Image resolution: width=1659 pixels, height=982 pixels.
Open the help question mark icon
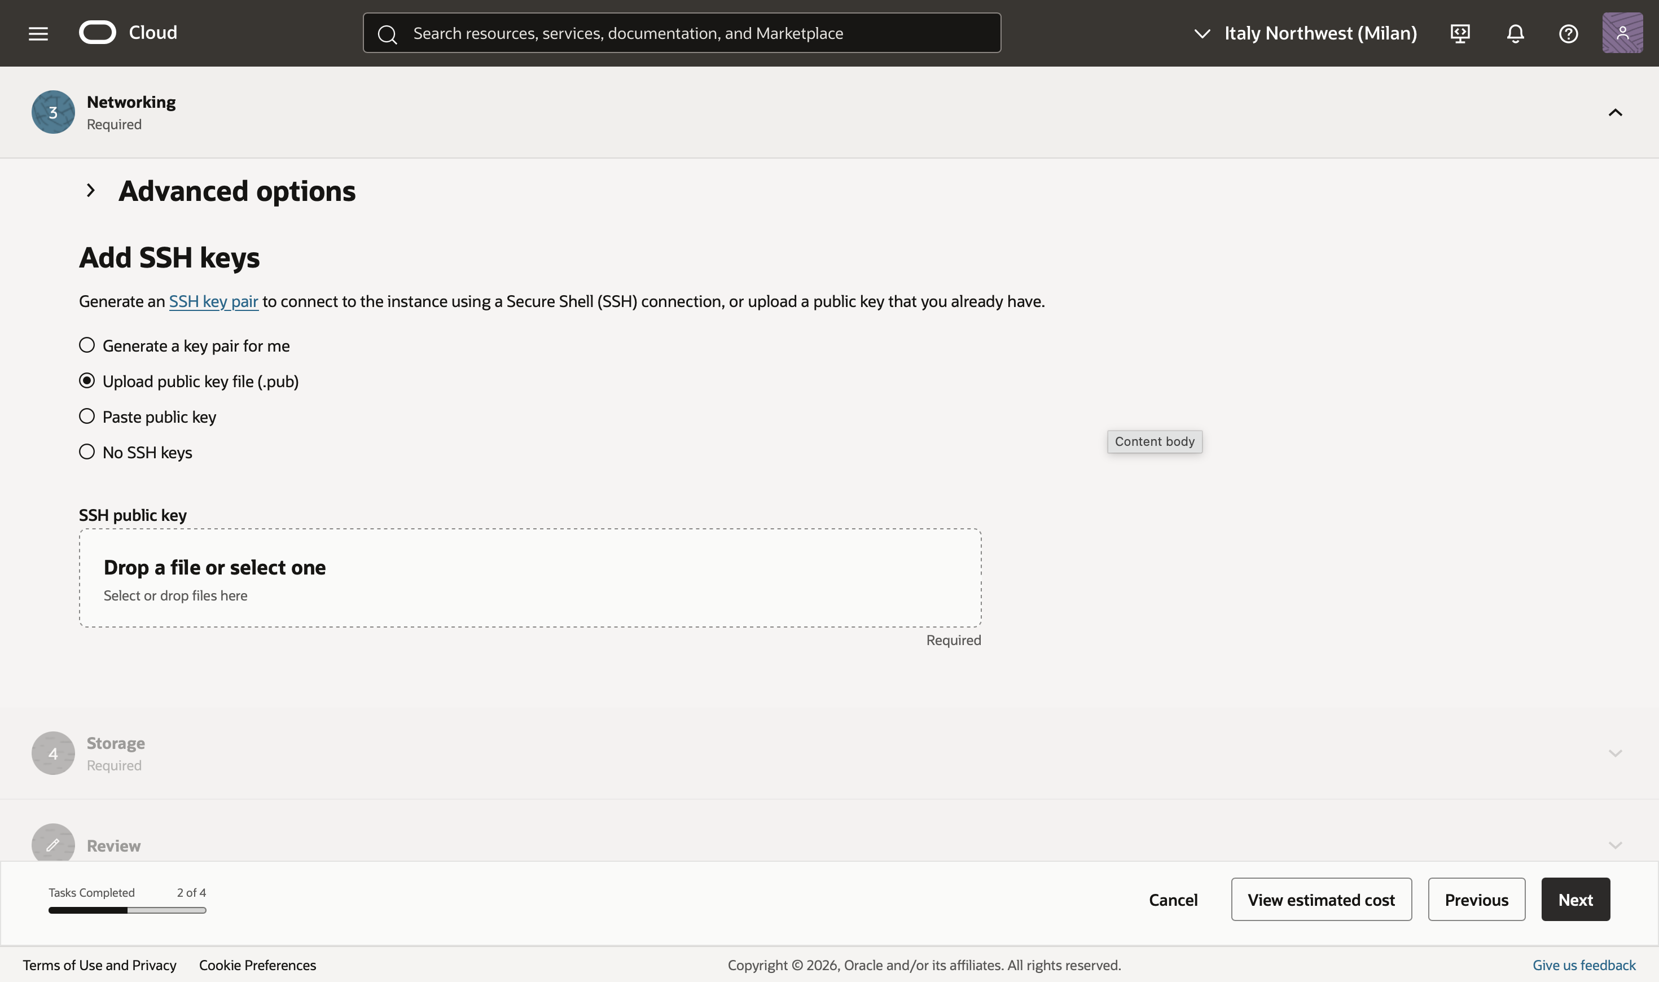click(1568, 33)
